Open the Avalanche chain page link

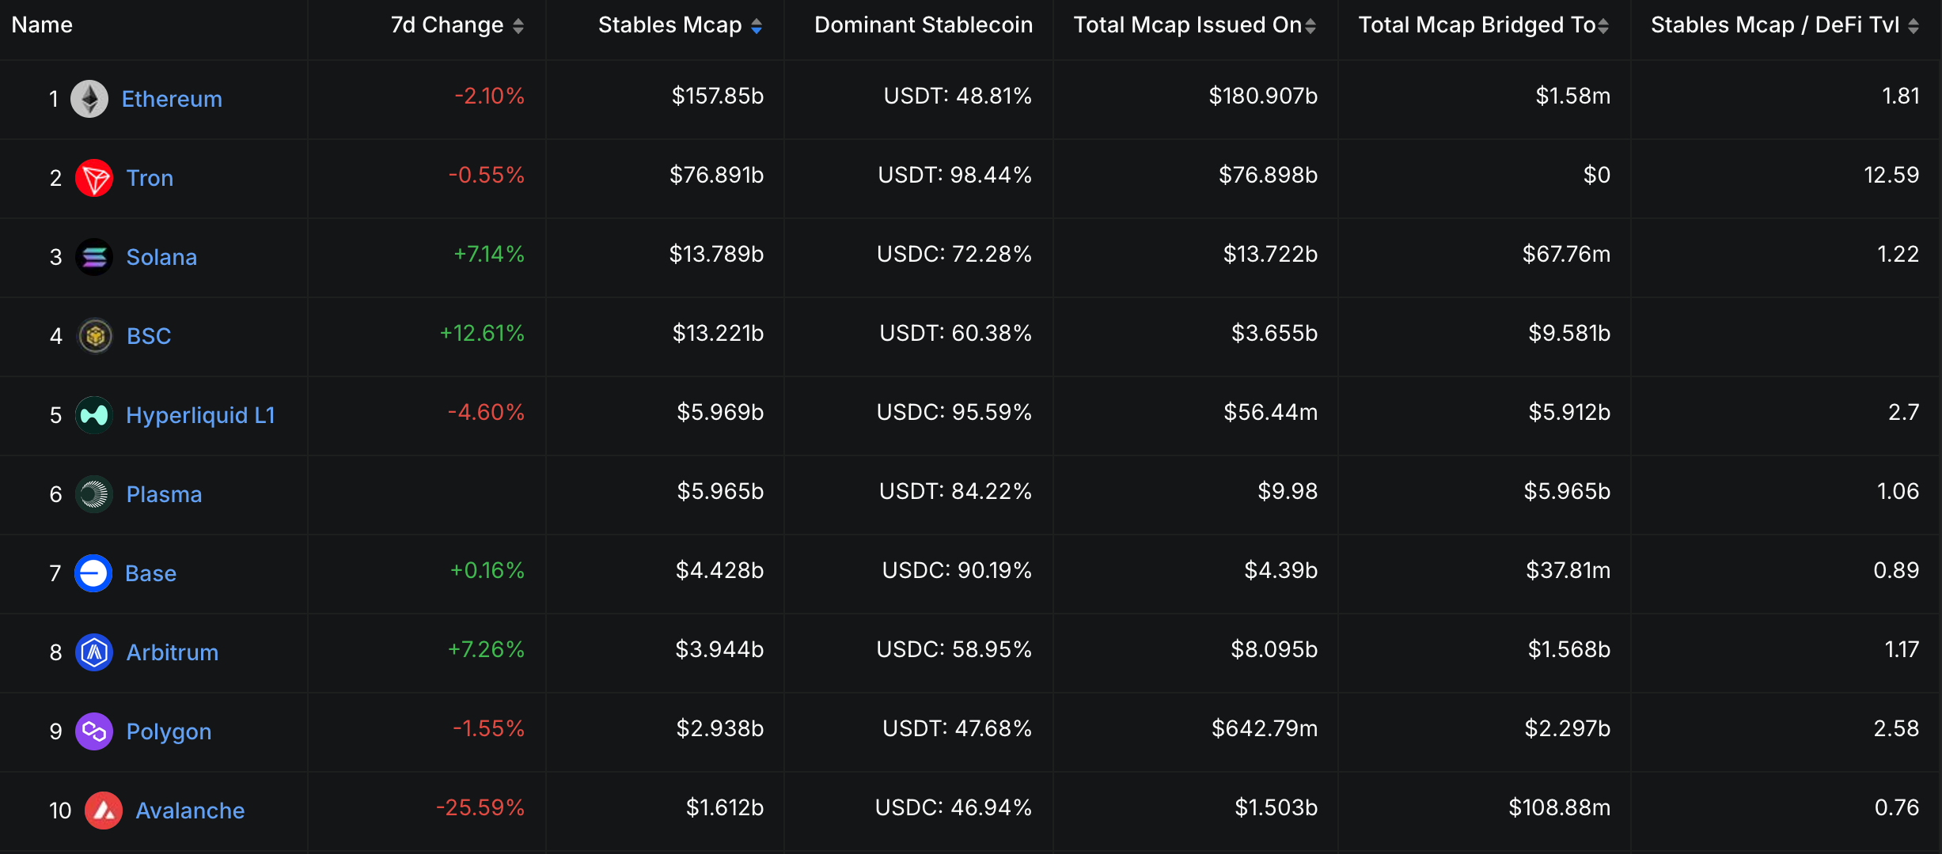coord(191,810)
